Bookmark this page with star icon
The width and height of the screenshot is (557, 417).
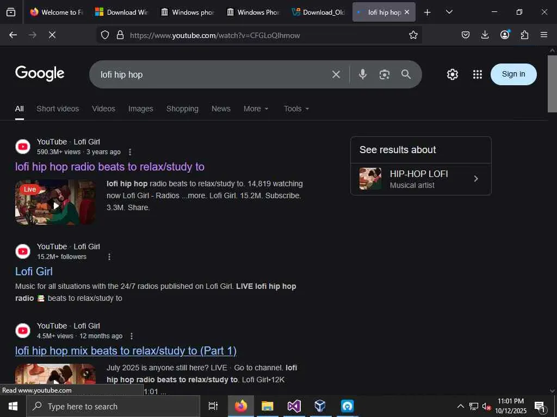(413, 35)
